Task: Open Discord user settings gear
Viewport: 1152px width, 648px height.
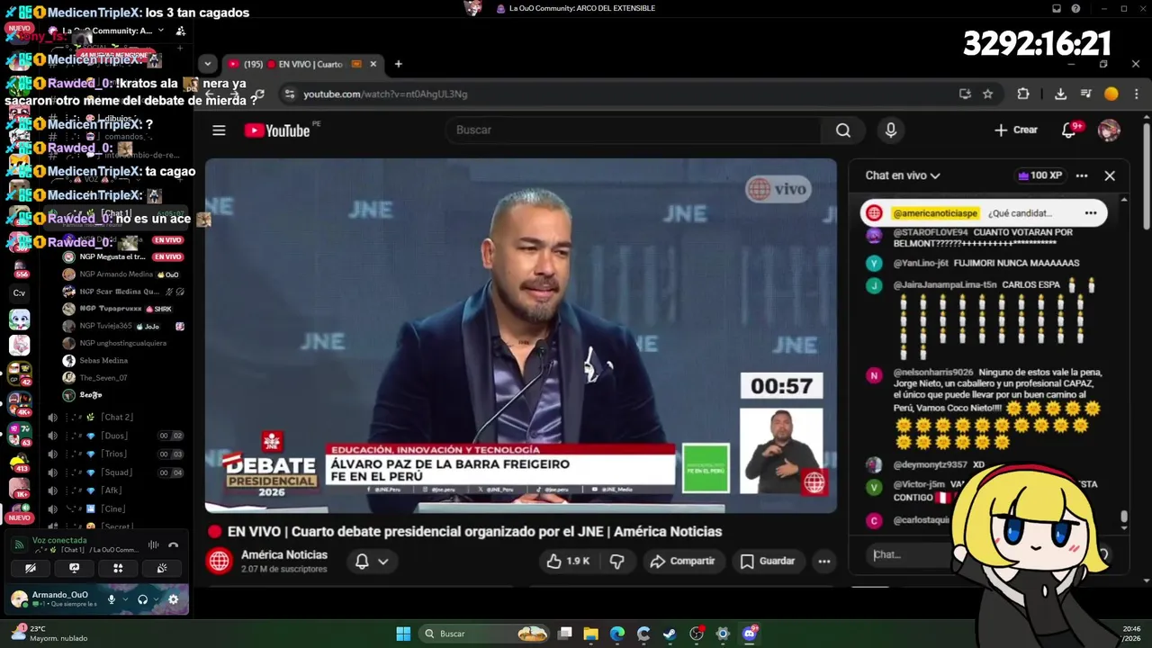Action: click(173, 599)
